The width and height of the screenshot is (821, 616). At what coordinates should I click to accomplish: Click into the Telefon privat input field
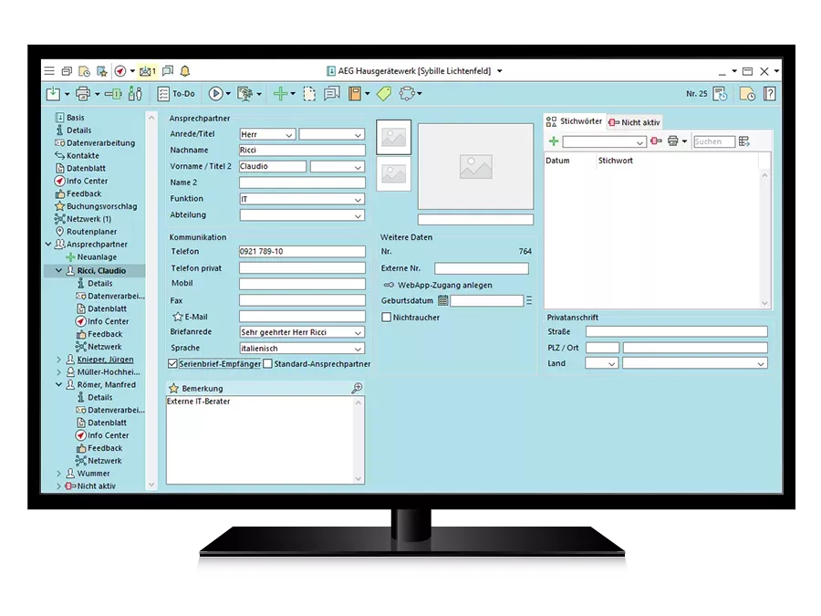click(x=302, y=268)
